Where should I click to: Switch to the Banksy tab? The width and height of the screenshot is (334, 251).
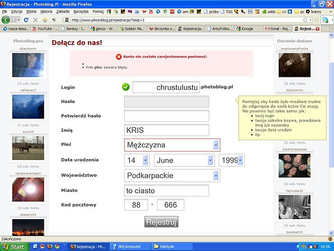pyautogui.click(x=74, y=29)
